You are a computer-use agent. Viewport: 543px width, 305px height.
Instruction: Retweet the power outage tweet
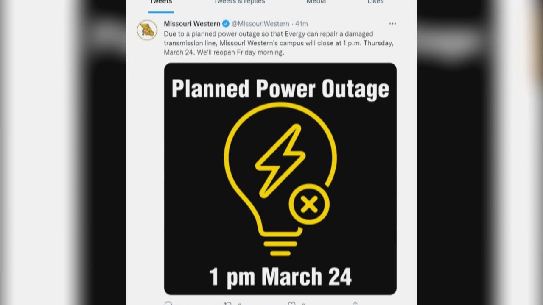pyautogui.click(x=227, y=303)
